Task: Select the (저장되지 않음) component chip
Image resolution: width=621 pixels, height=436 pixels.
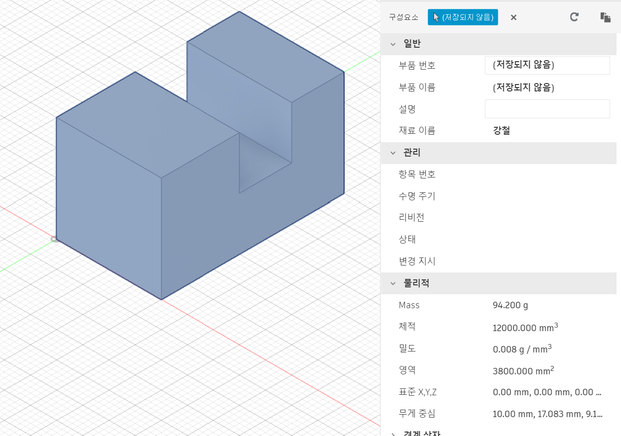Action: (463, 17)
